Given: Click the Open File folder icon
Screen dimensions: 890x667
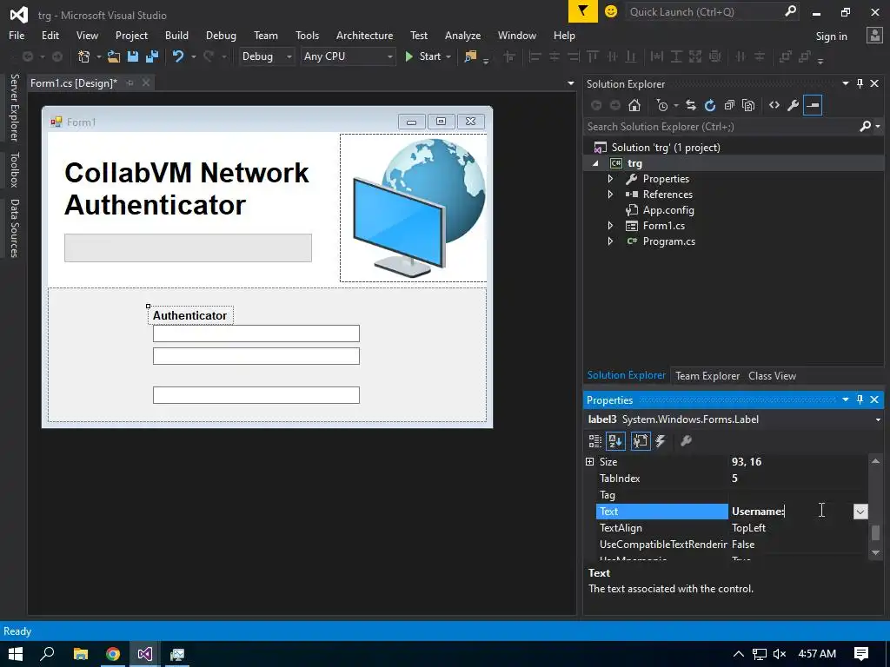Looking at the screenshot, I should (x=114, y=56).
